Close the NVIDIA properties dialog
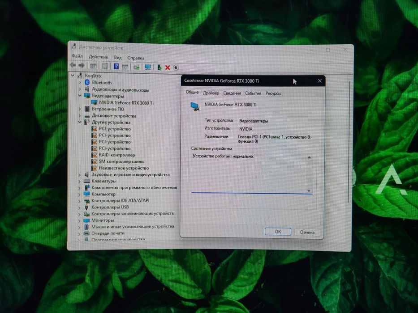 point(319,80)
